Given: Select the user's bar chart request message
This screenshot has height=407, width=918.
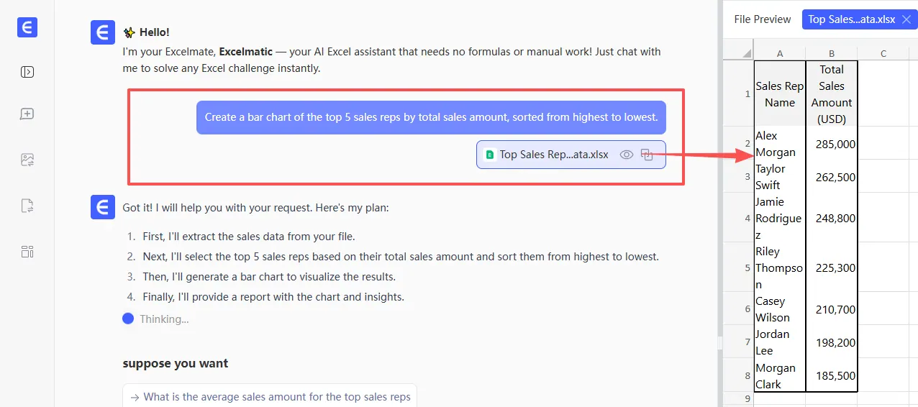Looking at the screenshot, I should (x=431, y=116).
